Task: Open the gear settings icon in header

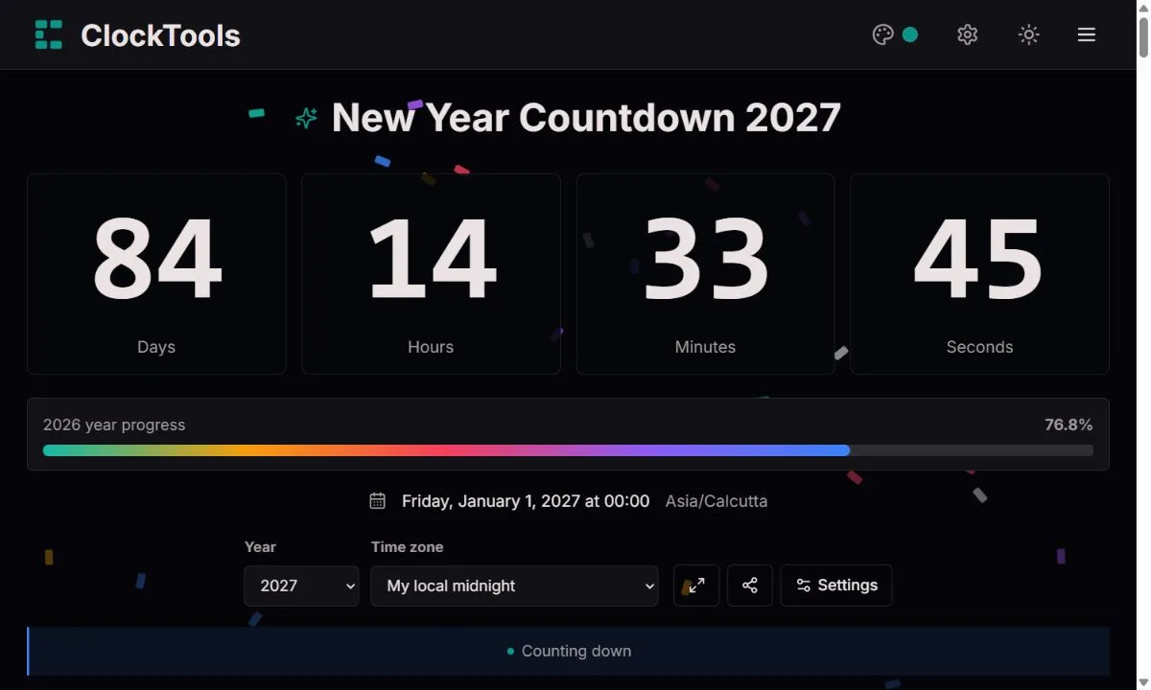Action: click(x=967, y=34)
